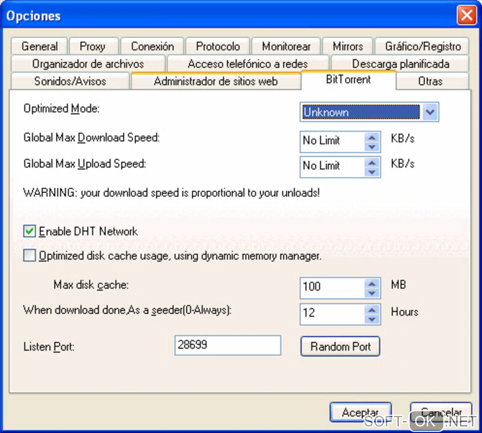
Task: Disable the Enable DHT Network checkbox
Action: 29,231
